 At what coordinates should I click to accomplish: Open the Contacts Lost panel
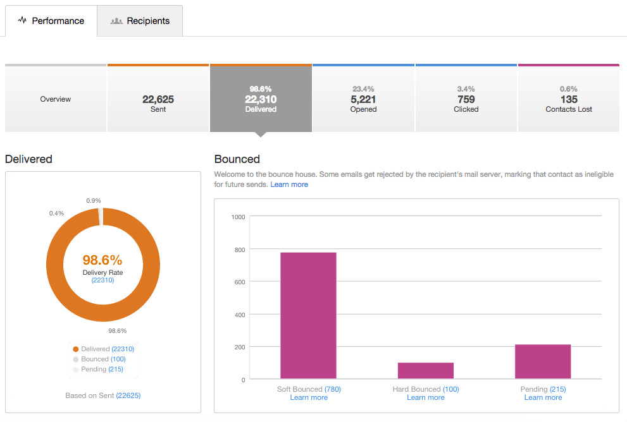point(568,98)
